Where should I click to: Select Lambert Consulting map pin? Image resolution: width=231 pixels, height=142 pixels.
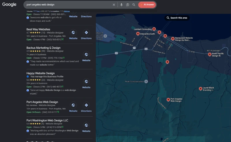pos(154,29)
